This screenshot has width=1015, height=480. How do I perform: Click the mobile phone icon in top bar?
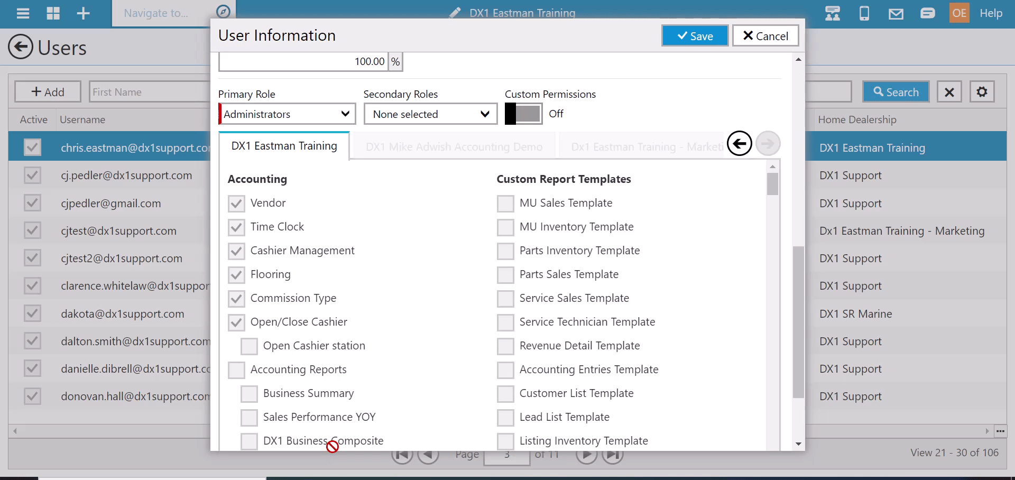tap(864, 13)
